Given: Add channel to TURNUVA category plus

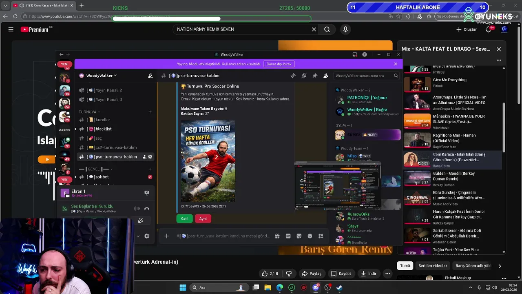Looking at the screenshot, I should (150, 112).
